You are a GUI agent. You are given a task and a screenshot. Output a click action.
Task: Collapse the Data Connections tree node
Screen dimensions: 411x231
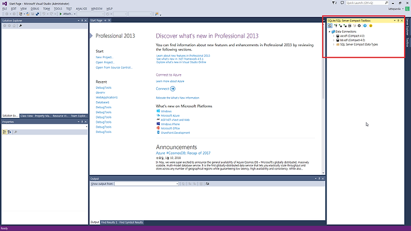[x=330, y=31]
